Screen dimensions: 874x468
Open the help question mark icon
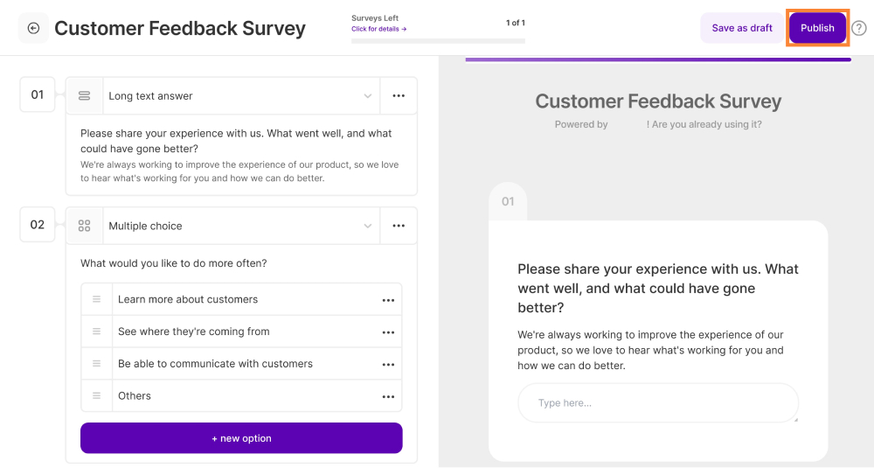859,28
